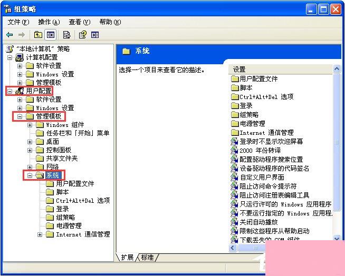Click the "本地计算机" 策略 root icon
This screenshot has height=276, width=345.
[9, 49]
